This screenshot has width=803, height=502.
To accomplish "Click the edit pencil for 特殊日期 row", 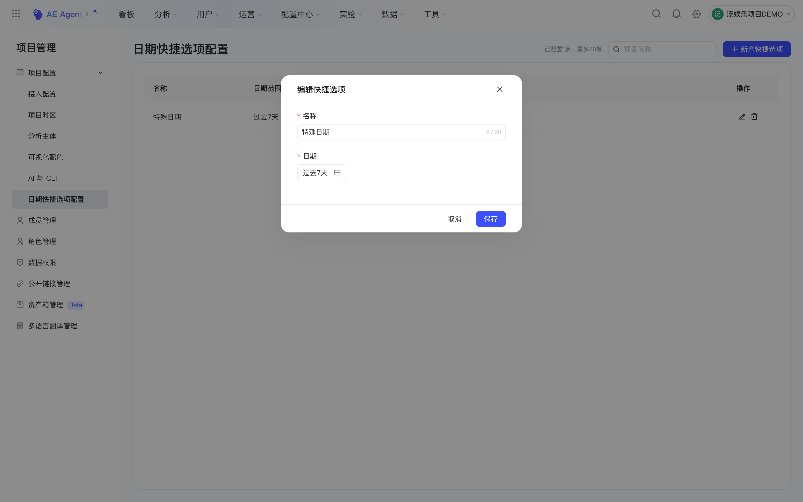I will 742,116.
